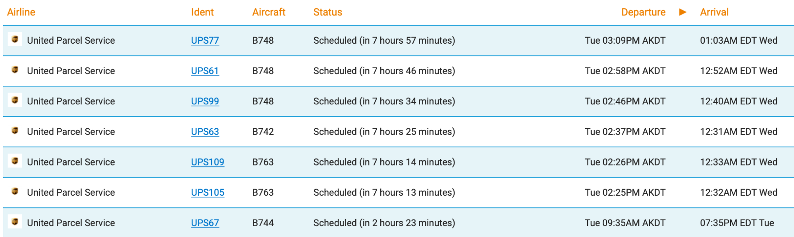794x237 pixels.
Task: Sort flights by Status header
Action: (328, 12)
